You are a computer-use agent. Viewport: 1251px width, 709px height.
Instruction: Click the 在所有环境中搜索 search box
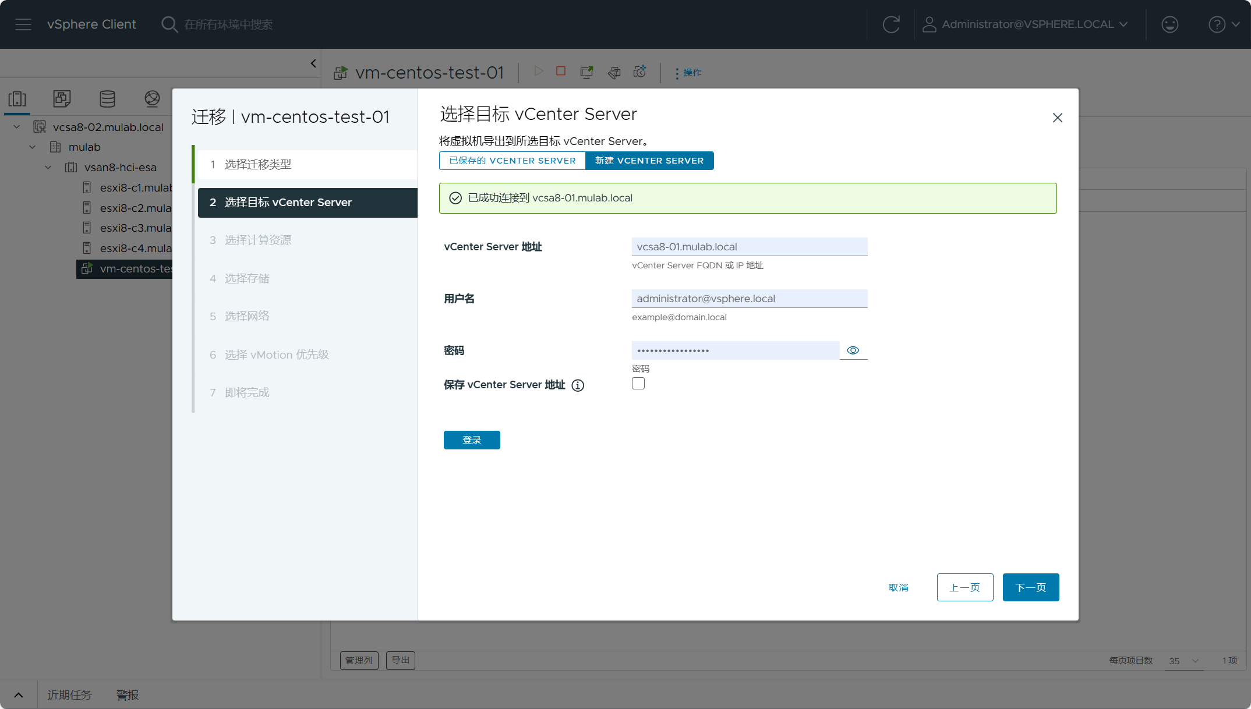click(228, 24)
